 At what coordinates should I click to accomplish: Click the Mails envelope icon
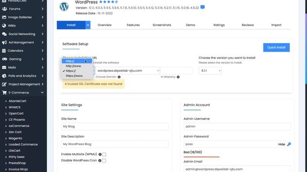[x=4, y=67]
